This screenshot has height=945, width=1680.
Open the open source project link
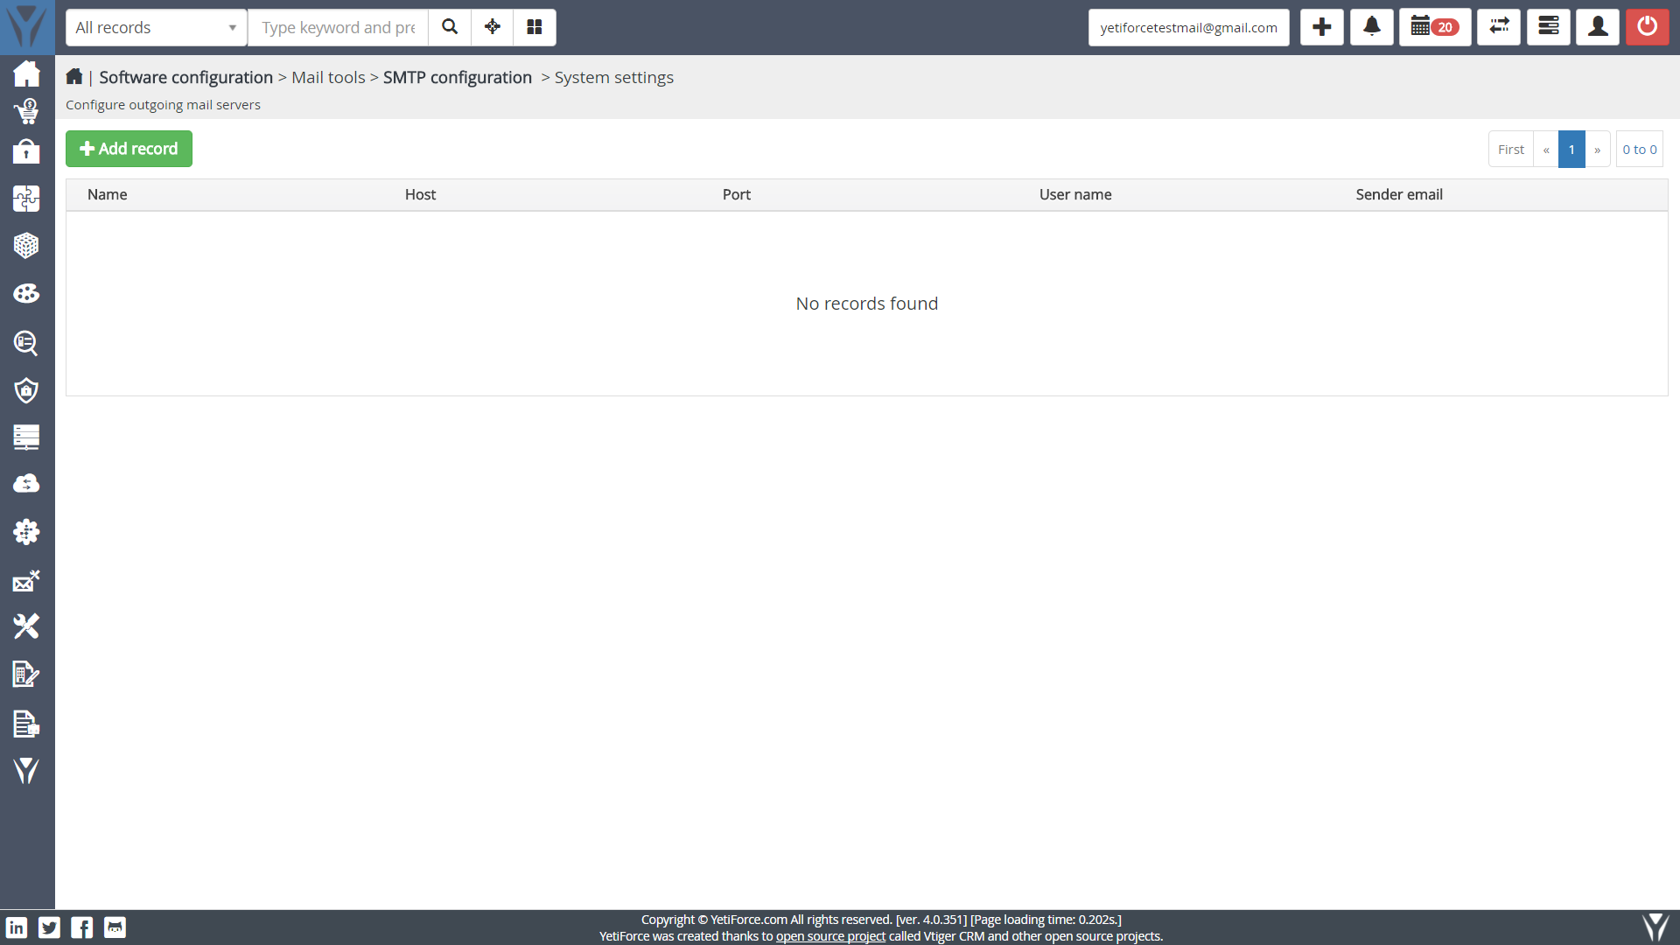pos(830,936)
